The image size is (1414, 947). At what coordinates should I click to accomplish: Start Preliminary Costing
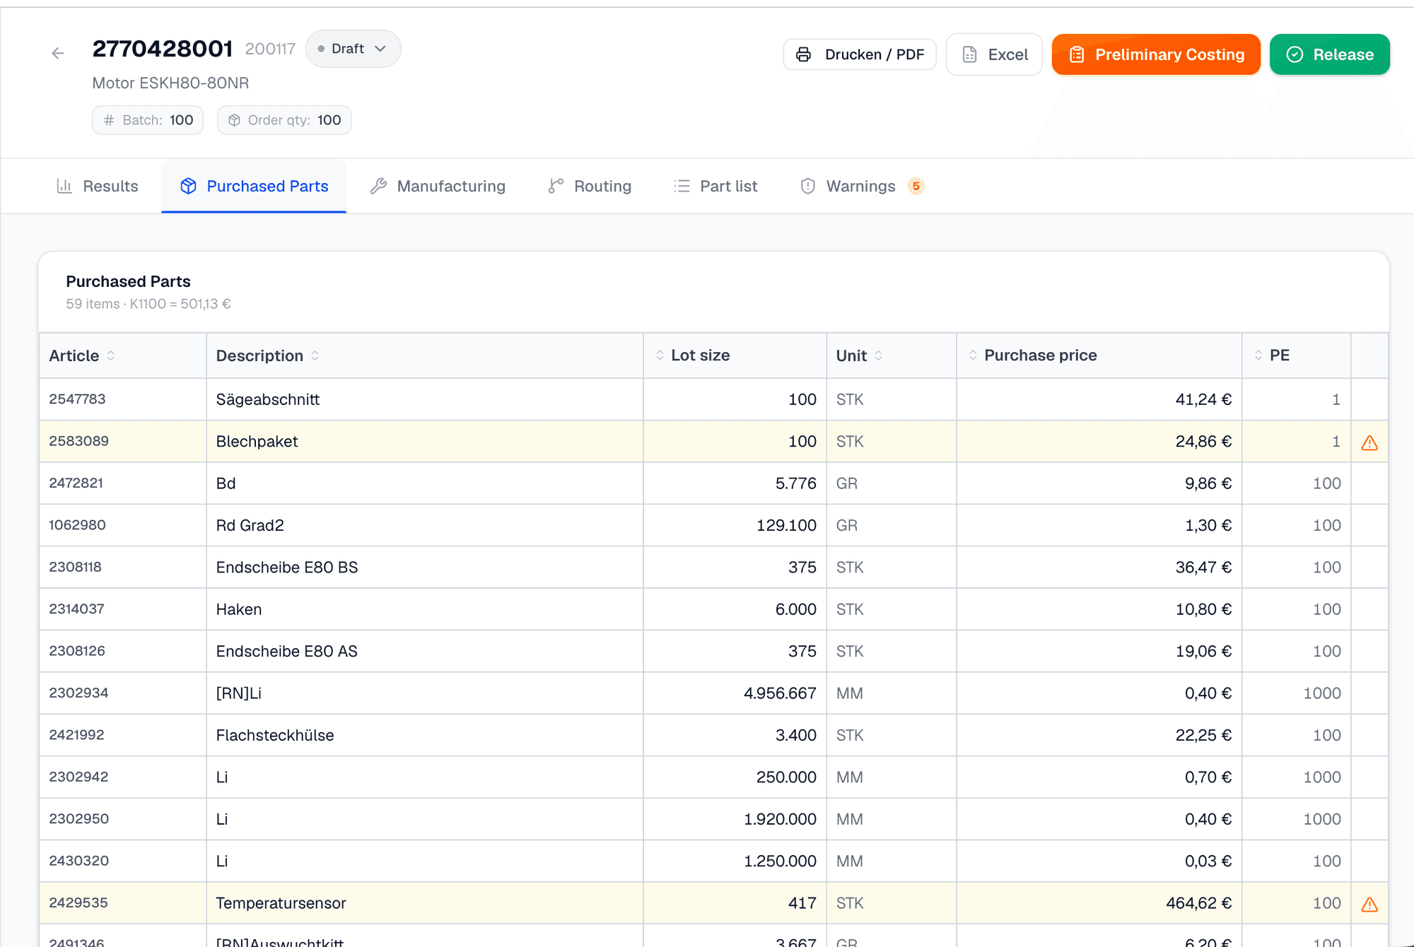pos(1156,54)
